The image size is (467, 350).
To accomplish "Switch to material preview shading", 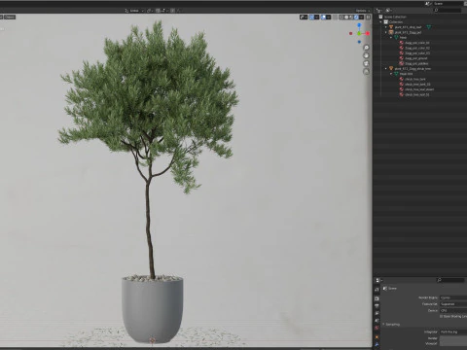I will pyautogui.click(x=351, y=17).
